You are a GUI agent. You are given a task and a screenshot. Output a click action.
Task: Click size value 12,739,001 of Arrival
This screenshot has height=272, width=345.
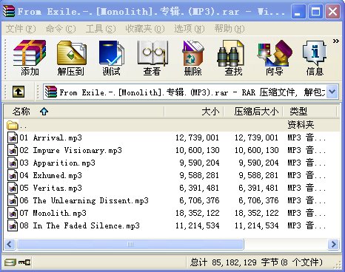198,137
